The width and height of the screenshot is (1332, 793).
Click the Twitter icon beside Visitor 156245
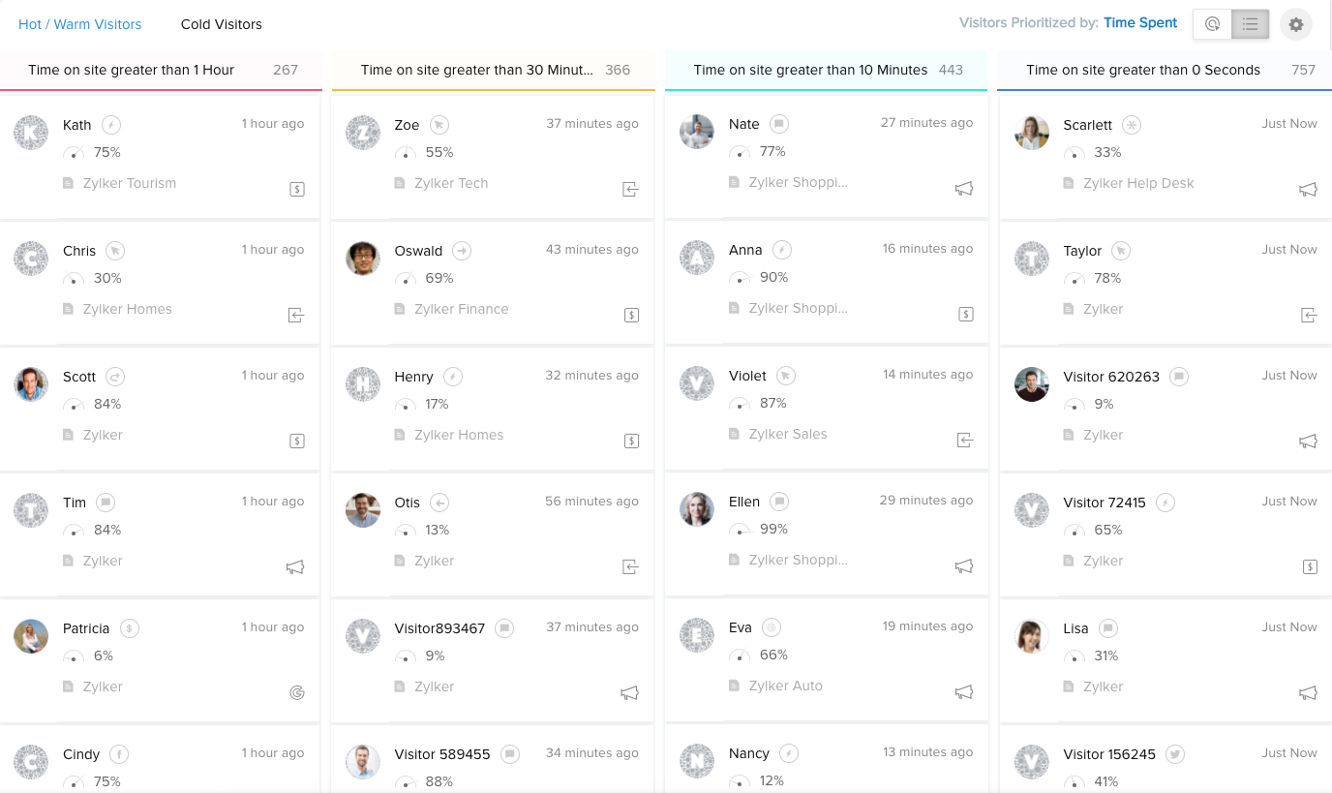pos(1175,754)
